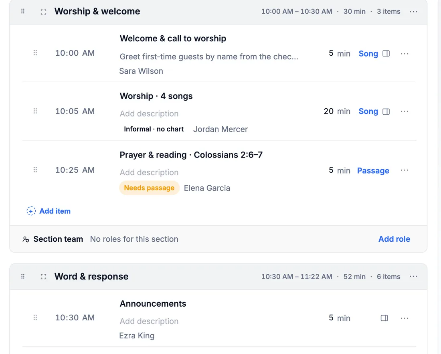The image size is (441, 354).
Task: Open more options for Prayer & reading item
Action: click(x=405, y=170)
